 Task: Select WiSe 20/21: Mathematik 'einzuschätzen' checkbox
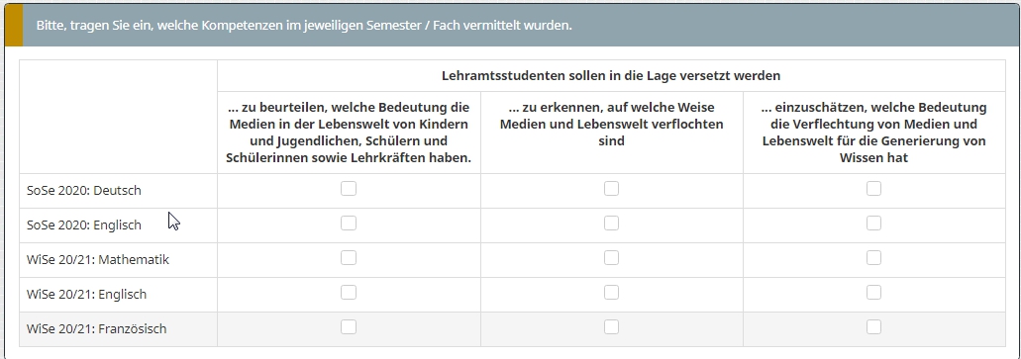coord(873,257)
